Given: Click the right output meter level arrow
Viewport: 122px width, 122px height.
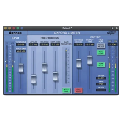Looking at the screenshot, I should click(117, 57).
